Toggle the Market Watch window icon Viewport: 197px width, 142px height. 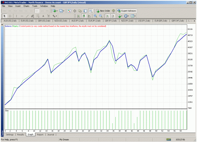tap(69, 11)
